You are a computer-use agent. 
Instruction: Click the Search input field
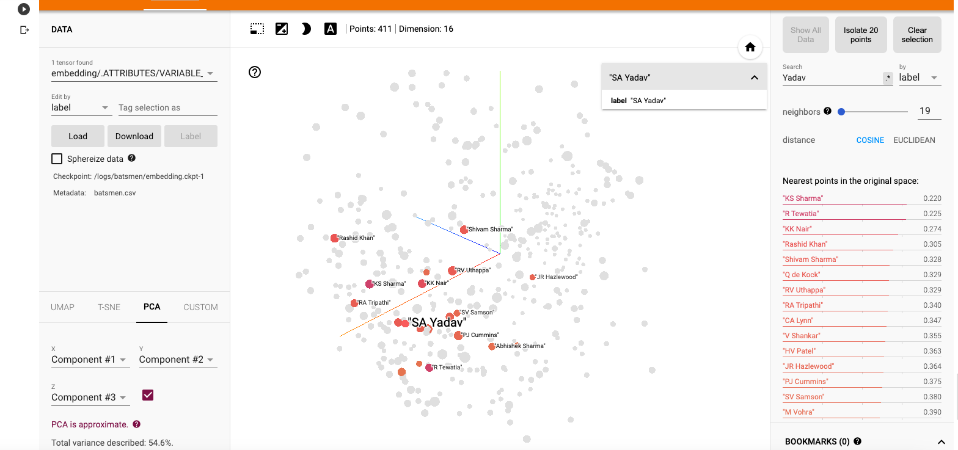[x=831, y=78]
